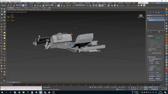Screen dimensions: 168x94
Task: Open the Rendering menu
Action: [54, 3]
